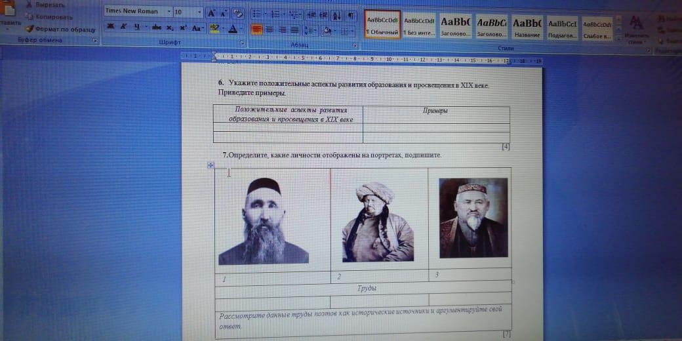Toggle subscript formatting
The image size is (682, 341).
[170, 28]
